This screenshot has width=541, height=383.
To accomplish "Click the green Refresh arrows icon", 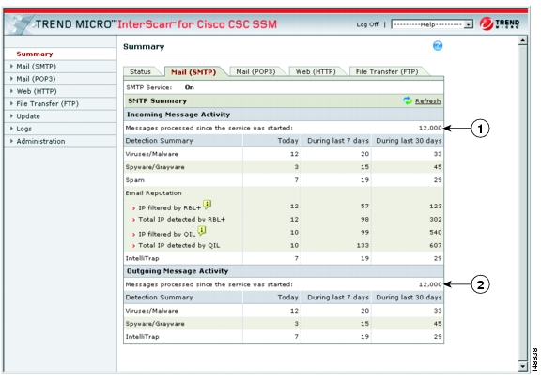I will 408,100.
